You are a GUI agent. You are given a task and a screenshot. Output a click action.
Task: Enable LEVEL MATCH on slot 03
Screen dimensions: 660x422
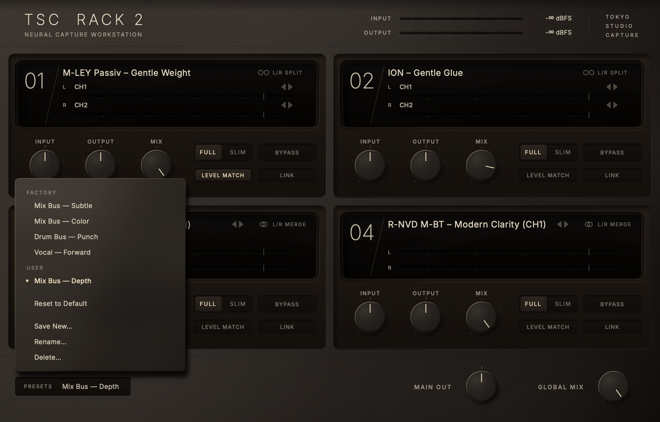click(223, 327)
